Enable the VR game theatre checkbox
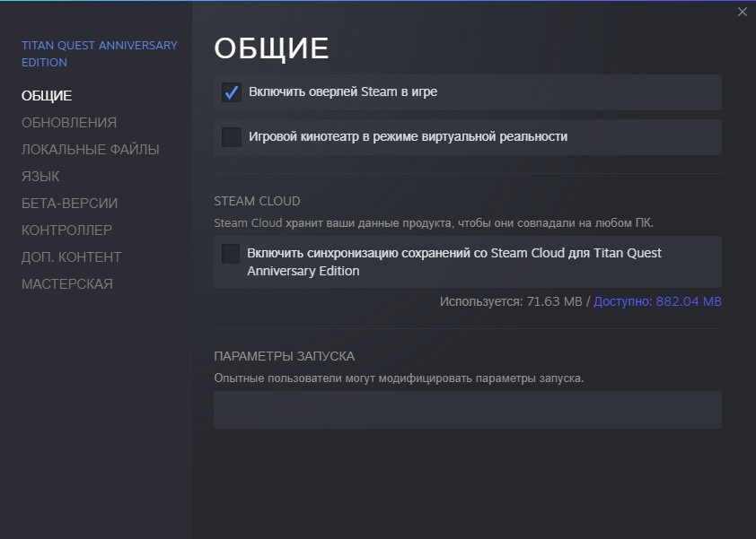Image resolution: width=756 pixels, height=539 pixels. coord(232,137)
